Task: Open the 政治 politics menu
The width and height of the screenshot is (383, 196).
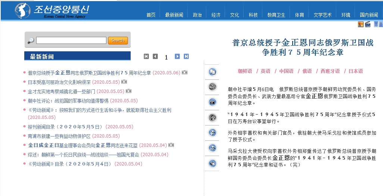Action: pyautogui.click(x=197, y=15)
